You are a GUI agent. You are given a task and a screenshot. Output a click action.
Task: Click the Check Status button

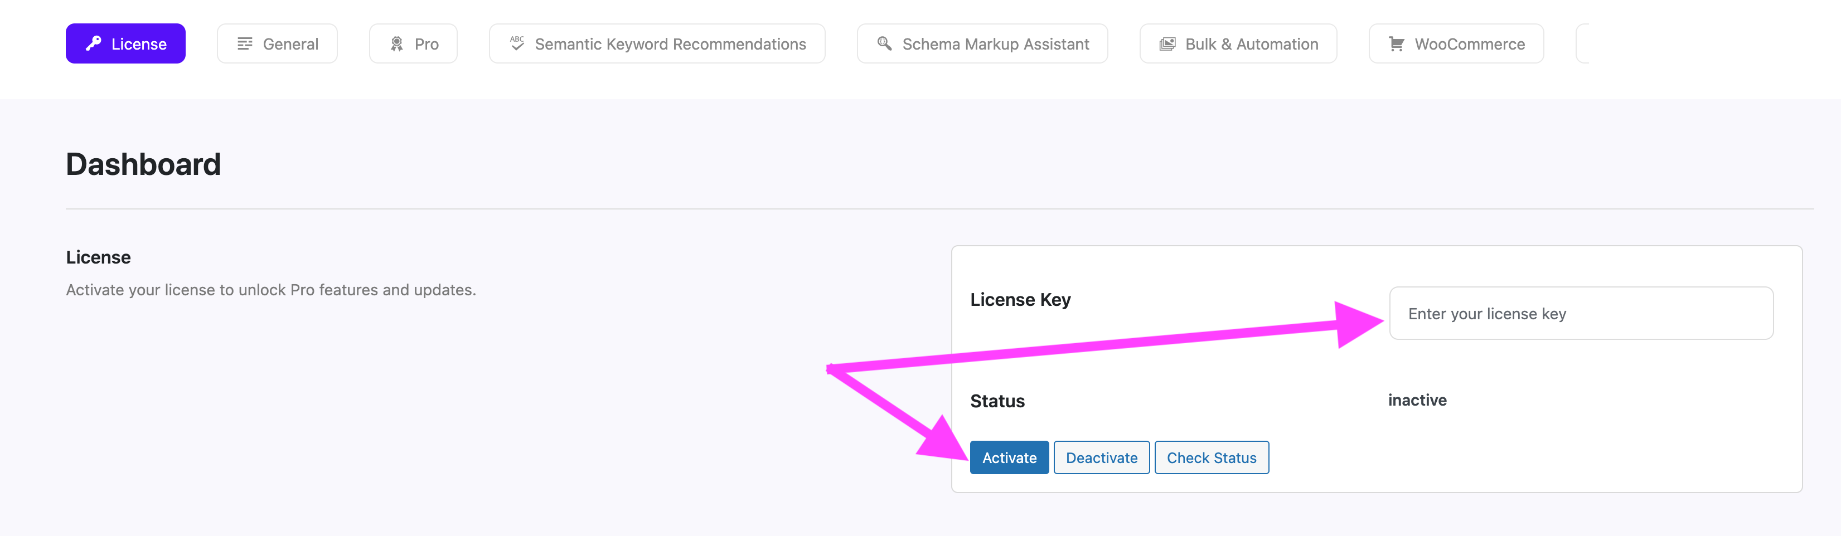[1212, 457]
